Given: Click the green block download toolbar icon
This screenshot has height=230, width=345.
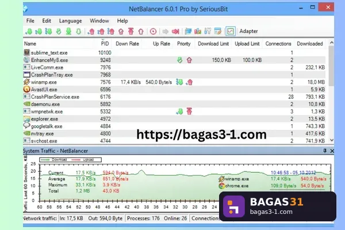Looking at the screenshot, I should [x=68, y=32].
